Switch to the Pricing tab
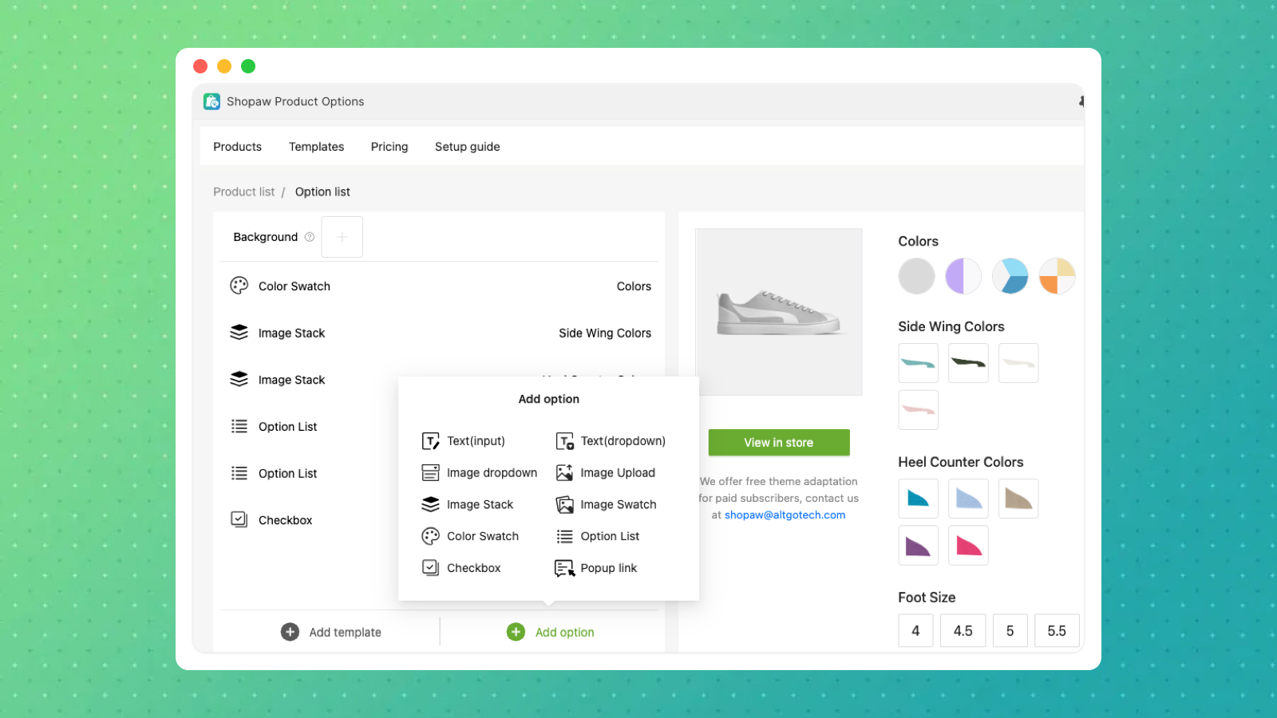The height and width of the screenshot is (718, 1277). (389, 147)
